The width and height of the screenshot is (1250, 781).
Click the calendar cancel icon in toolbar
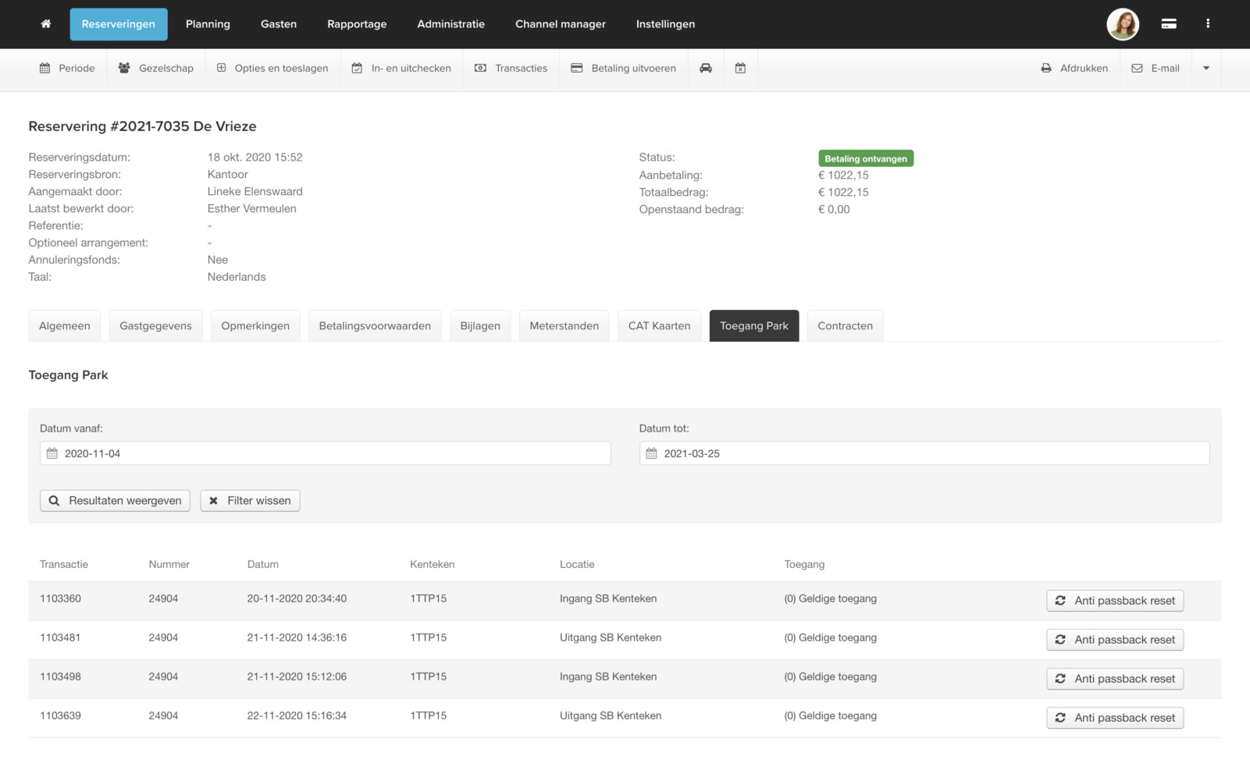coord(740,69)
